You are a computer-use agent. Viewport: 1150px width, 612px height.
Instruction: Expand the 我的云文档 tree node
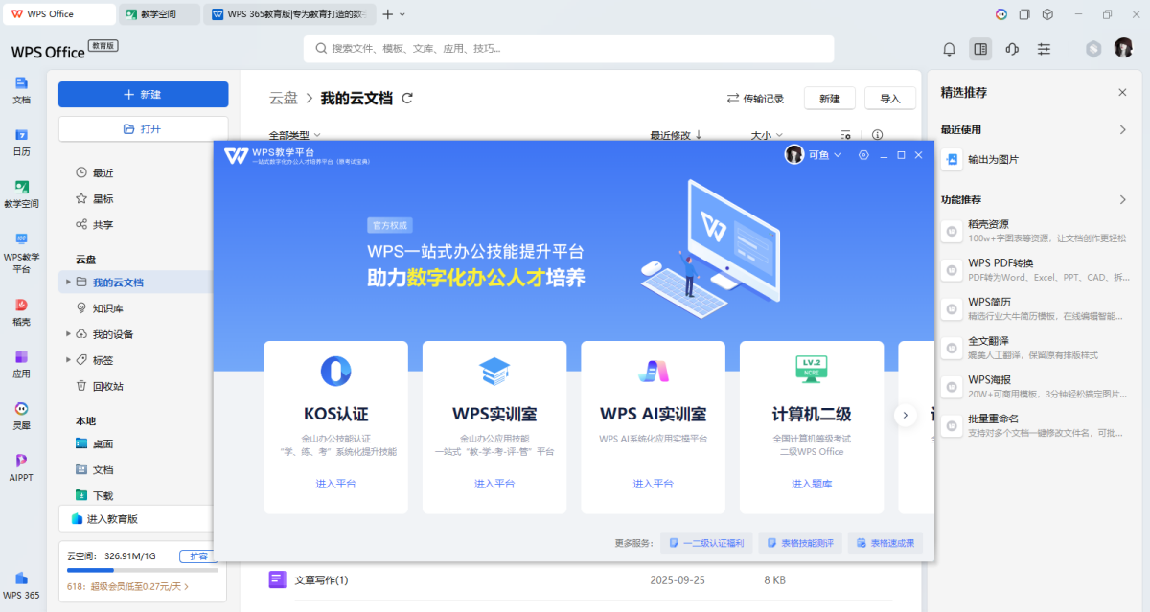(68, 282)
